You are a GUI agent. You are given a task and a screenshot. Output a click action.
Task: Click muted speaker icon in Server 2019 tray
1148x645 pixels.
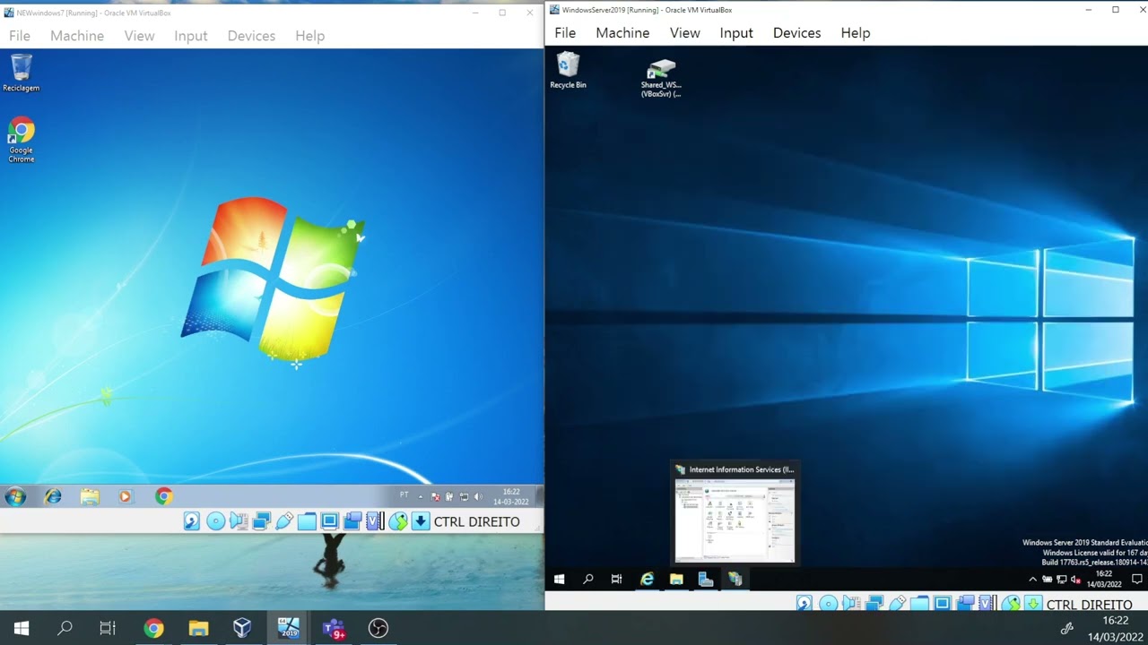1075,580
